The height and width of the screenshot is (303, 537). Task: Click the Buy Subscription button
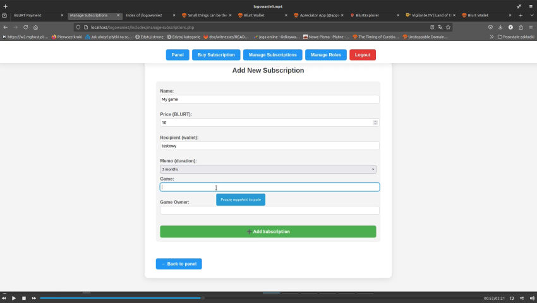click(x=216, y=55)
